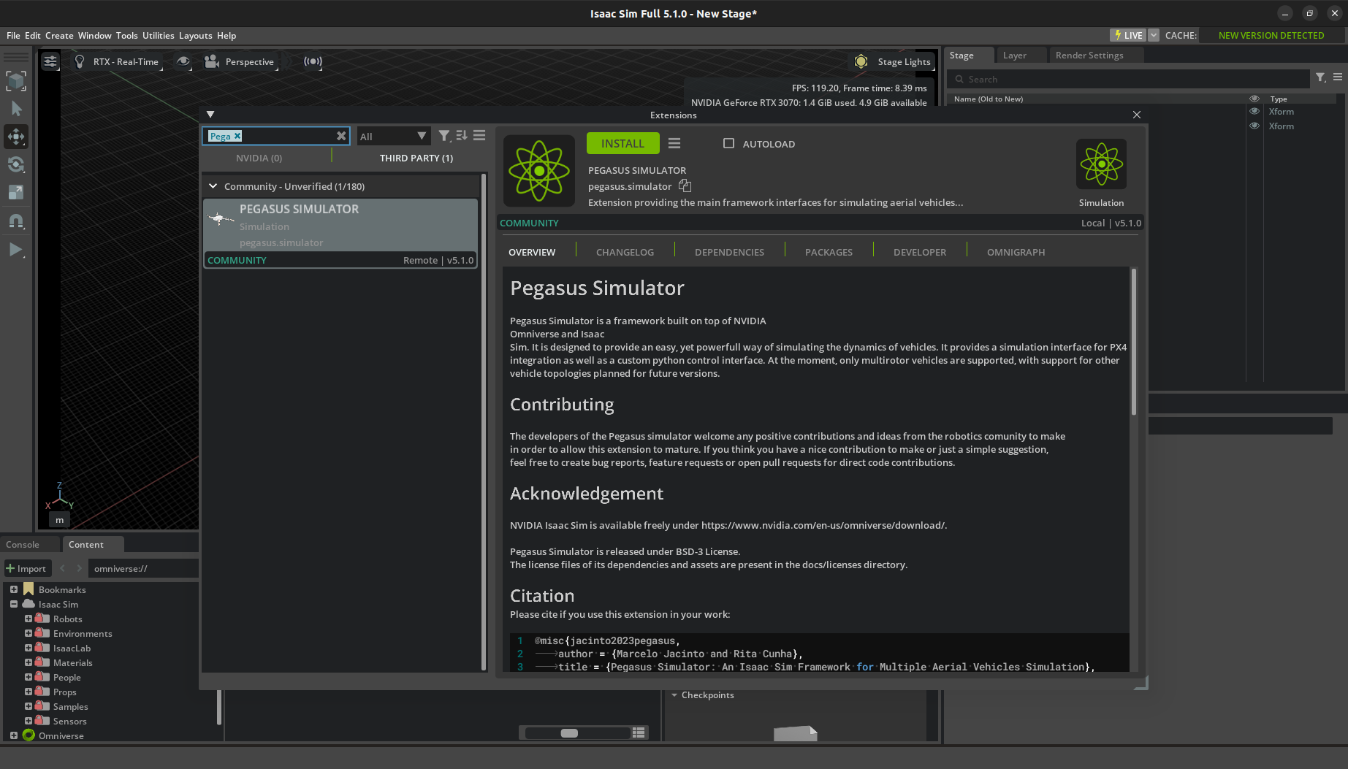Open the Utilities menu
This screenshot has width=1348, height=769.
[158, 36]
